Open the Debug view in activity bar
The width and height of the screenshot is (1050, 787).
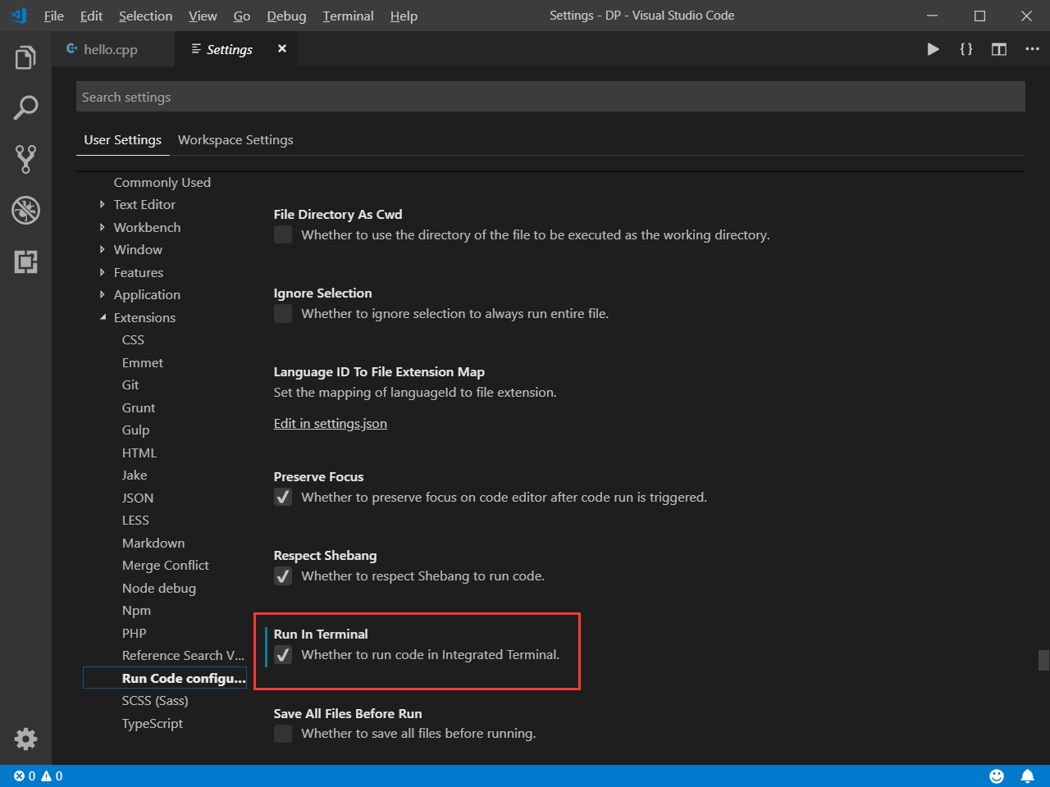(x=25, y=211)
